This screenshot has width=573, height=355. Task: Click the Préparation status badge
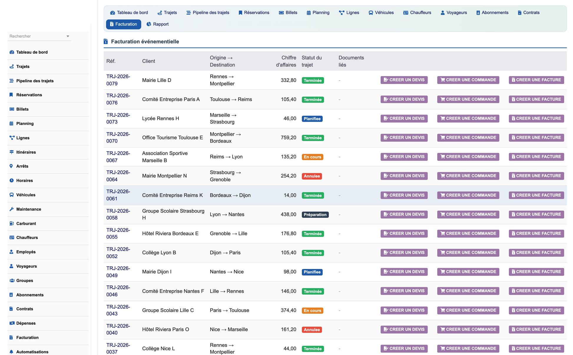coord(315,215)
